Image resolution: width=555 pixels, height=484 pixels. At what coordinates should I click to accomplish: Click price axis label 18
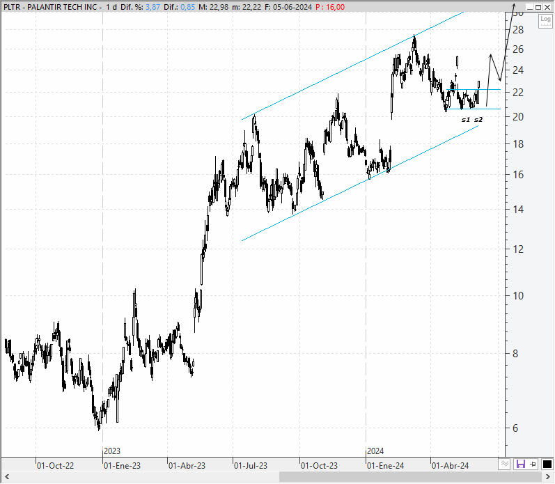click(518, 144)
